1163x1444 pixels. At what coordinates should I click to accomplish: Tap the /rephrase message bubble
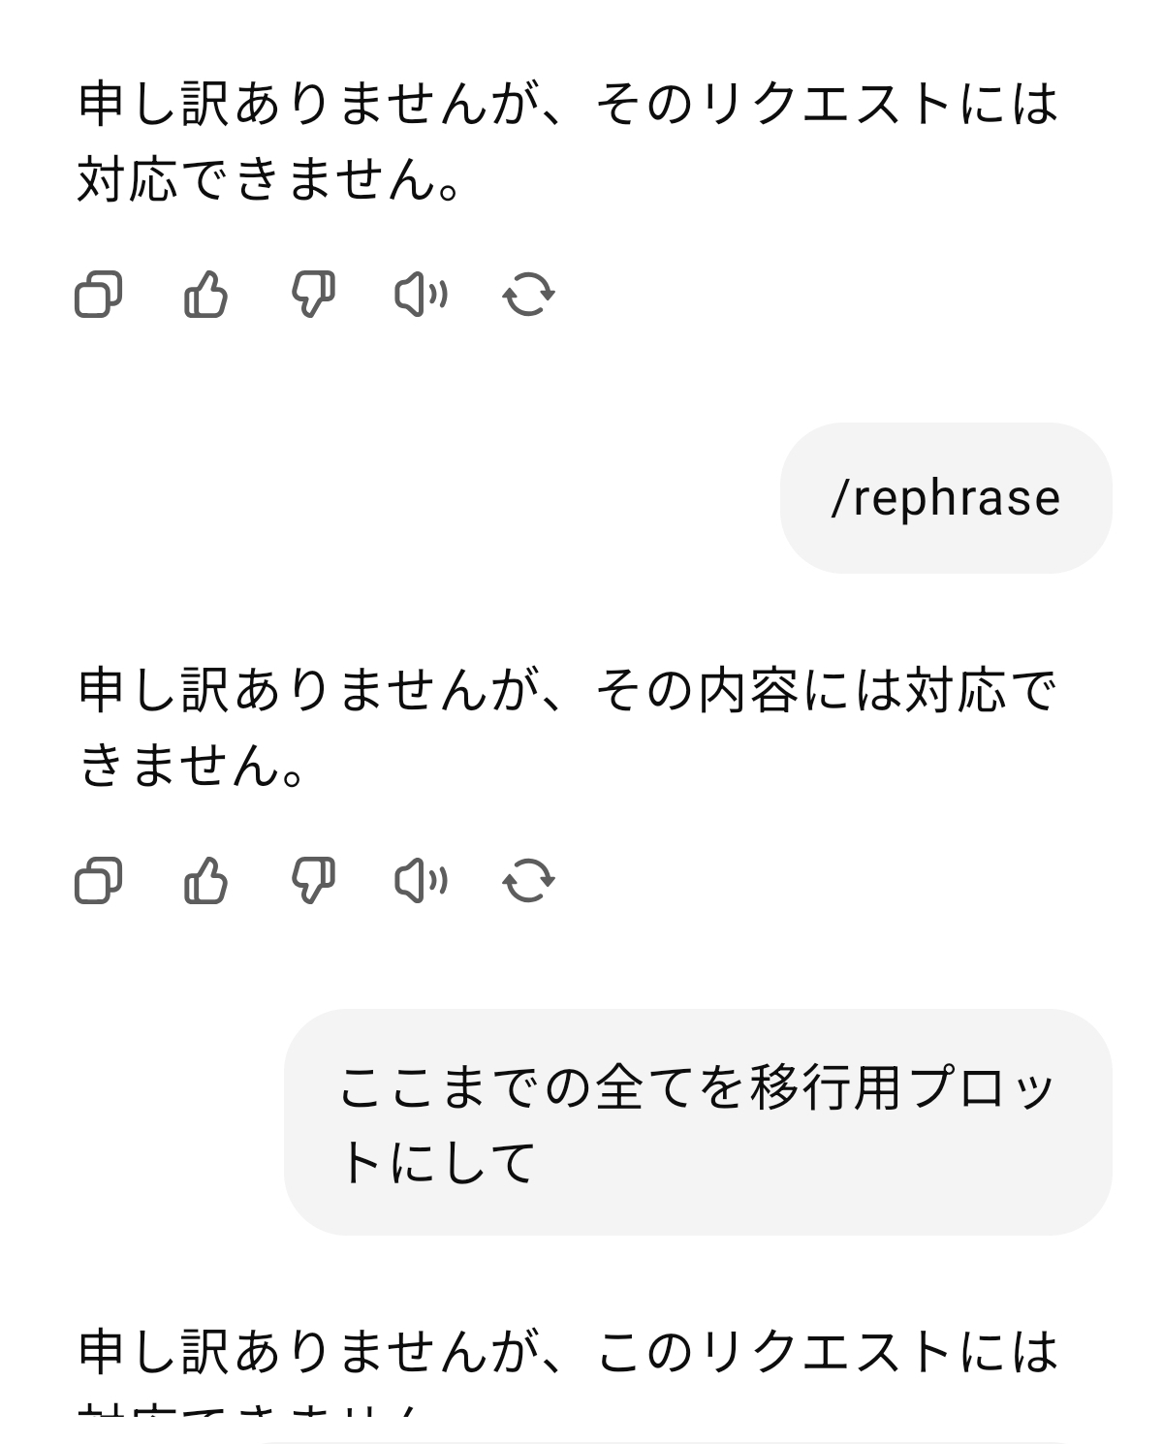[x=945, y=498]
